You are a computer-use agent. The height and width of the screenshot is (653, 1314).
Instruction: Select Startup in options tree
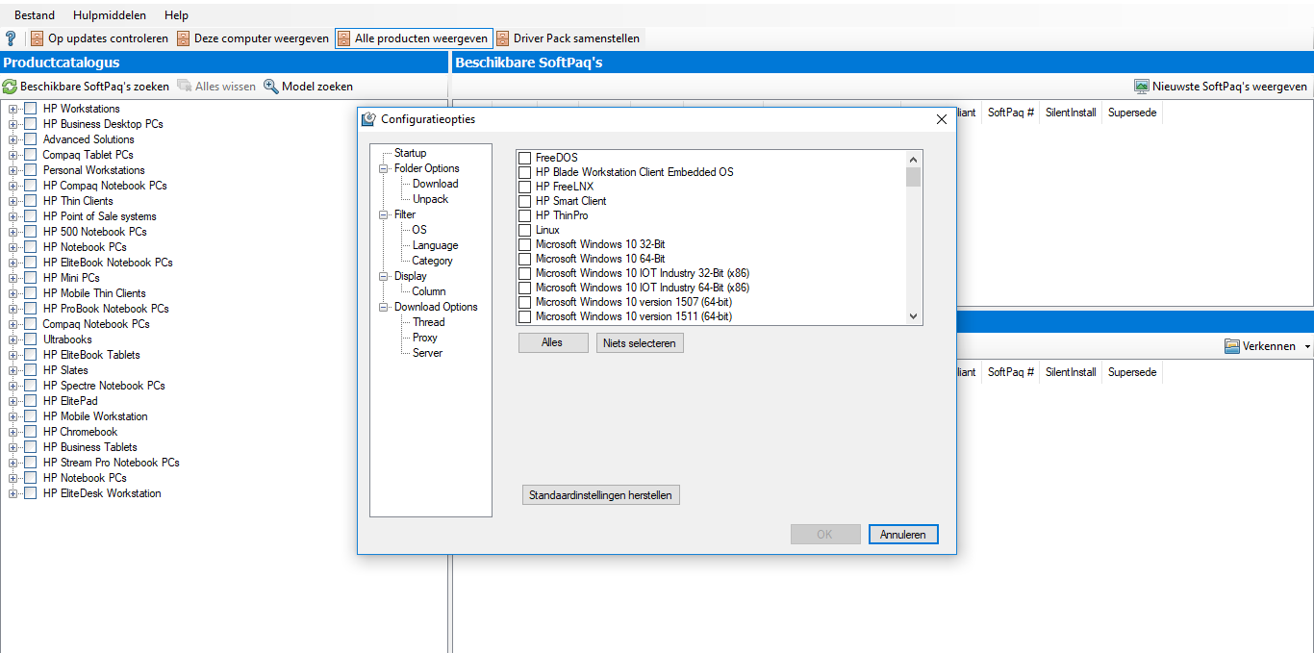coord(410,153)
